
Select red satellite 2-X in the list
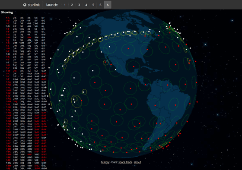(x=15, y=71)
